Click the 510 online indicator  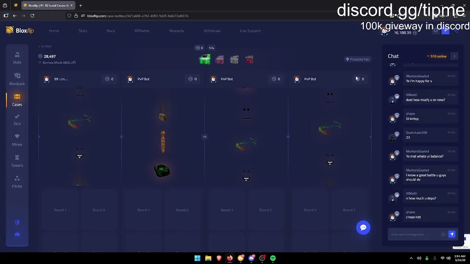pos(437,56)
